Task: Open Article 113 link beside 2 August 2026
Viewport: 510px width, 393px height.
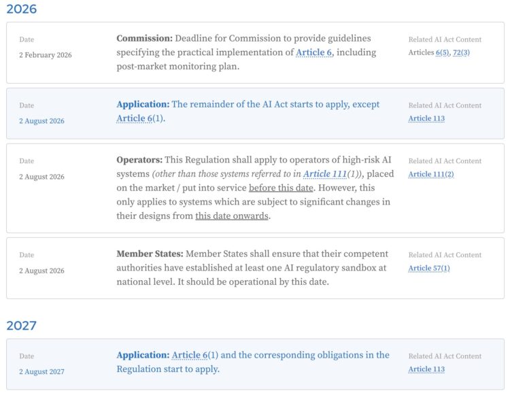Action: tap(426, 118)
